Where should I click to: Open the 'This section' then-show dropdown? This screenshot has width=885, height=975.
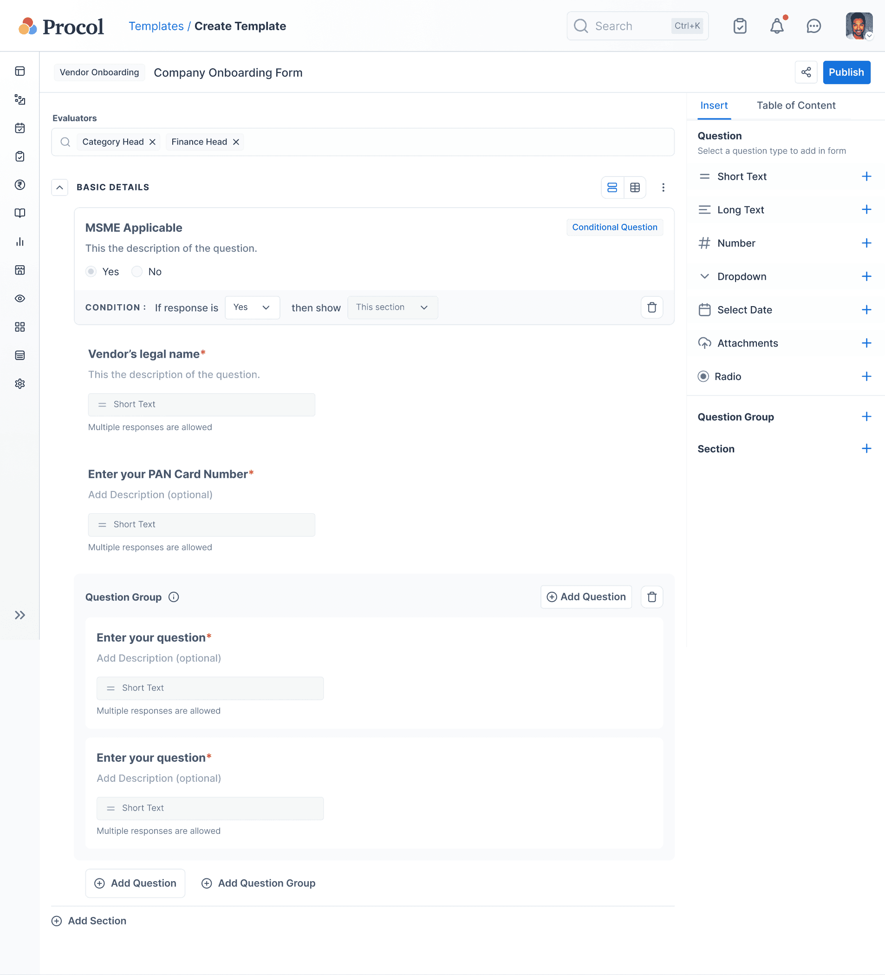[x=392, y=308]
